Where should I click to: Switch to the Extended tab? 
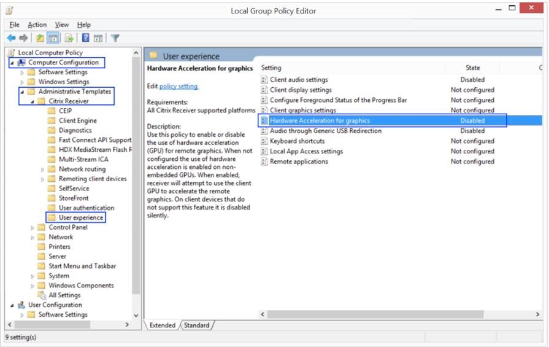click(x=163, y=326)
